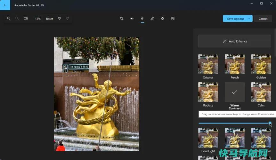
Task: Apply the Punch filter
Action: (235, 64)
